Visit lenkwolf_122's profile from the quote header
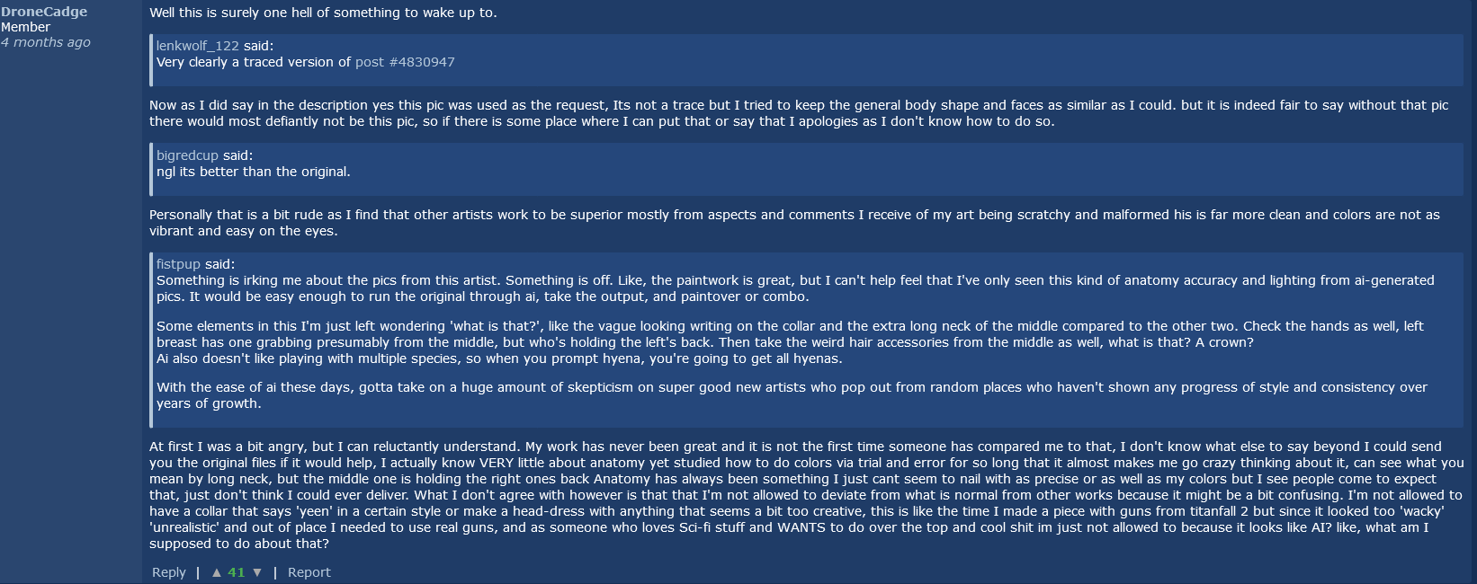 (198, 46)
